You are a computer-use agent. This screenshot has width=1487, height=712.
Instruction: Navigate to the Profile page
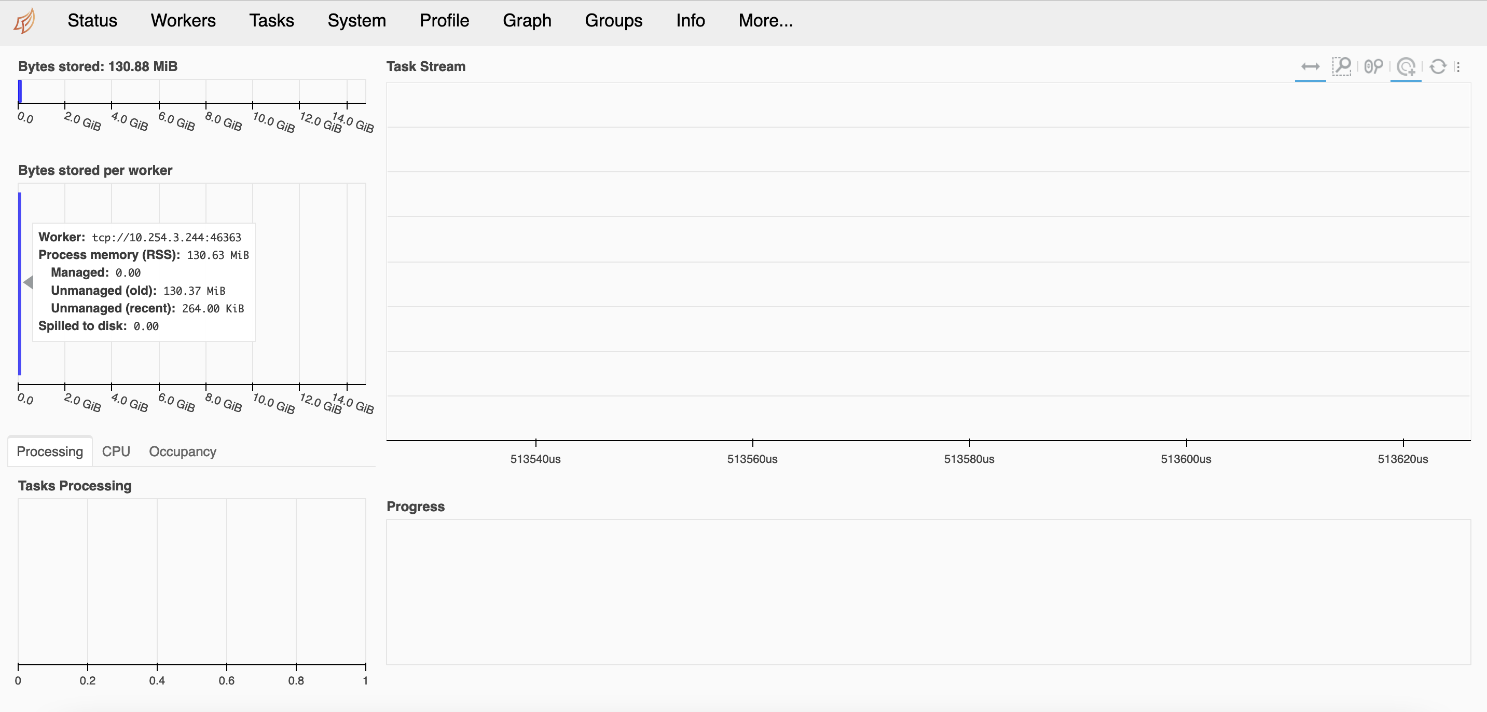pyautogui.click(x=444, y=21)
